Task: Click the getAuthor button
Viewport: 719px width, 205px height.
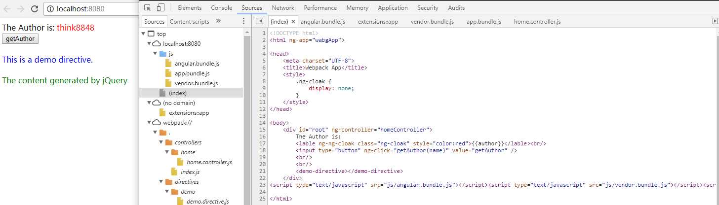Action: [20, 39]
